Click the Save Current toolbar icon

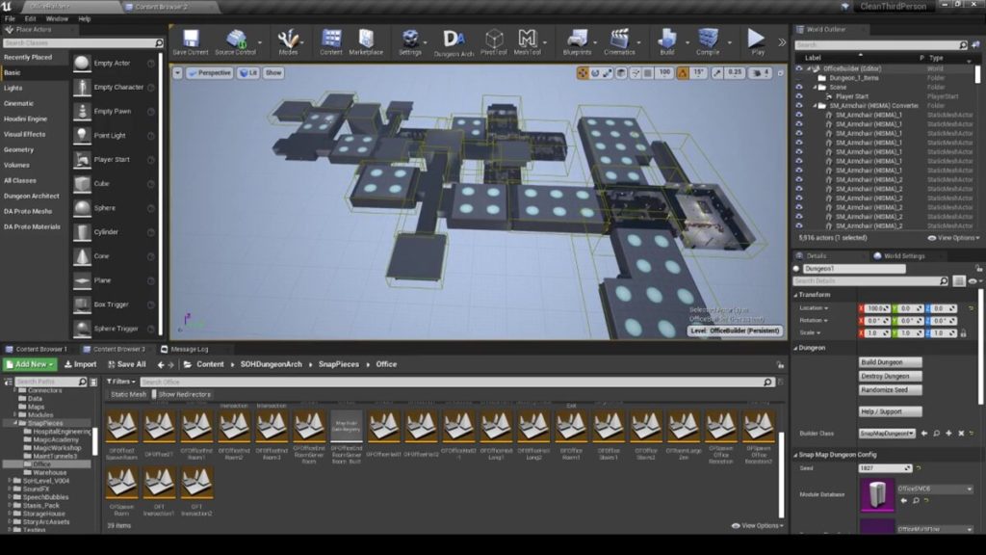point(191,39)
